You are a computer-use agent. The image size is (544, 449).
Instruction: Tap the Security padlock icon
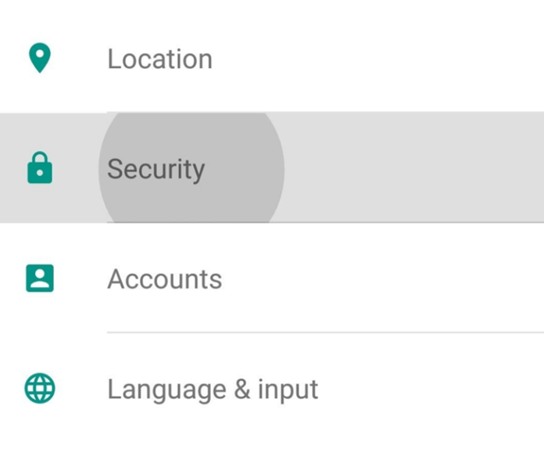click(x=39, y=168)
